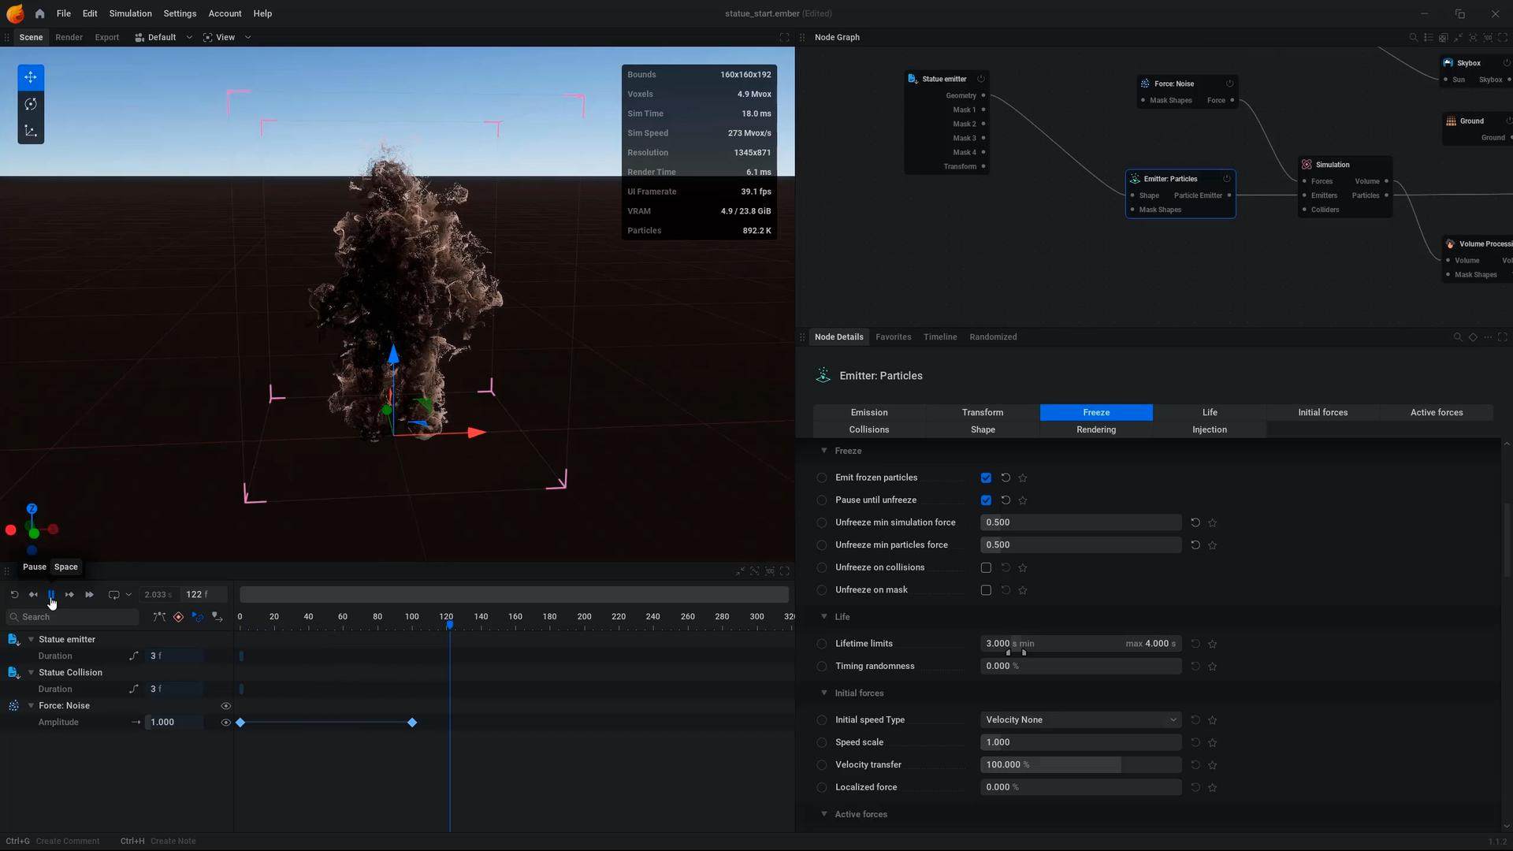1513x851 pixels.
Task: Select the Move transform tool in viewport
Action: click(x=31, y=77)
